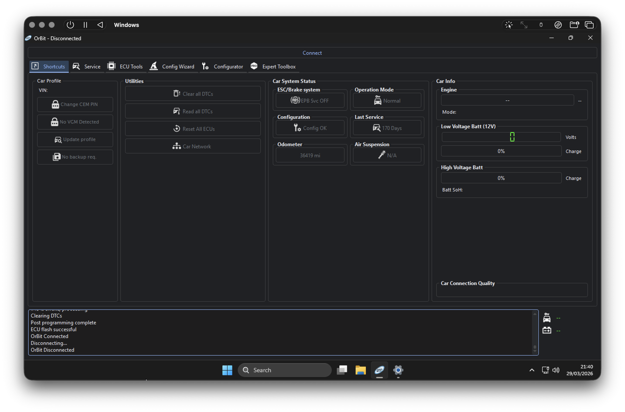Click the taskbar Search box
This screenshot has width=625, height=412.
[285, 370]
